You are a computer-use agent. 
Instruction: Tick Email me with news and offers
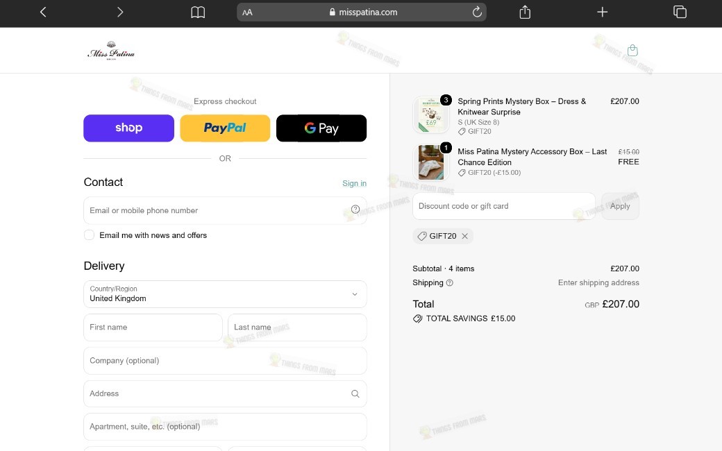click(x=90, y=235)
